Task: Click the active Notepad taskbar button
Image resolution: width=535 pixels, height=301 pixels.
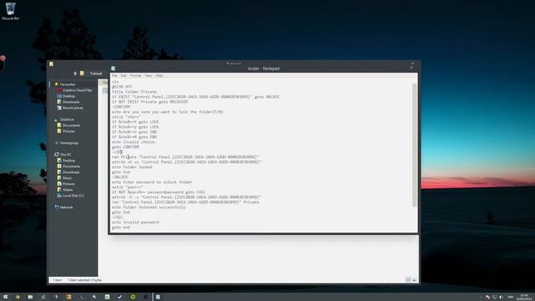Action: [158, 297]
